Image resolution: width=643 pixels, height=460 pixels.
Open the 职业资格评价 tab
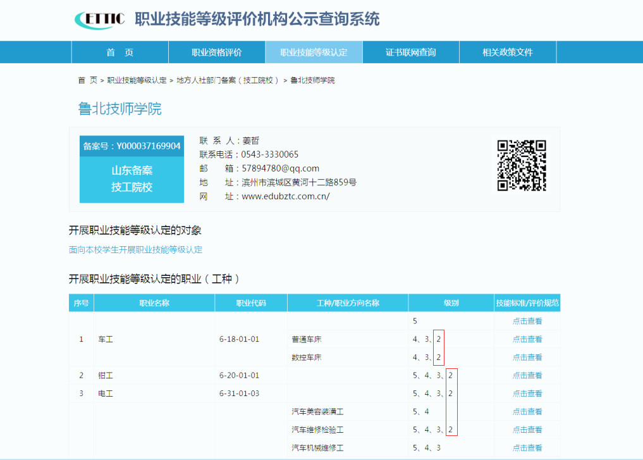click(216, 52)
